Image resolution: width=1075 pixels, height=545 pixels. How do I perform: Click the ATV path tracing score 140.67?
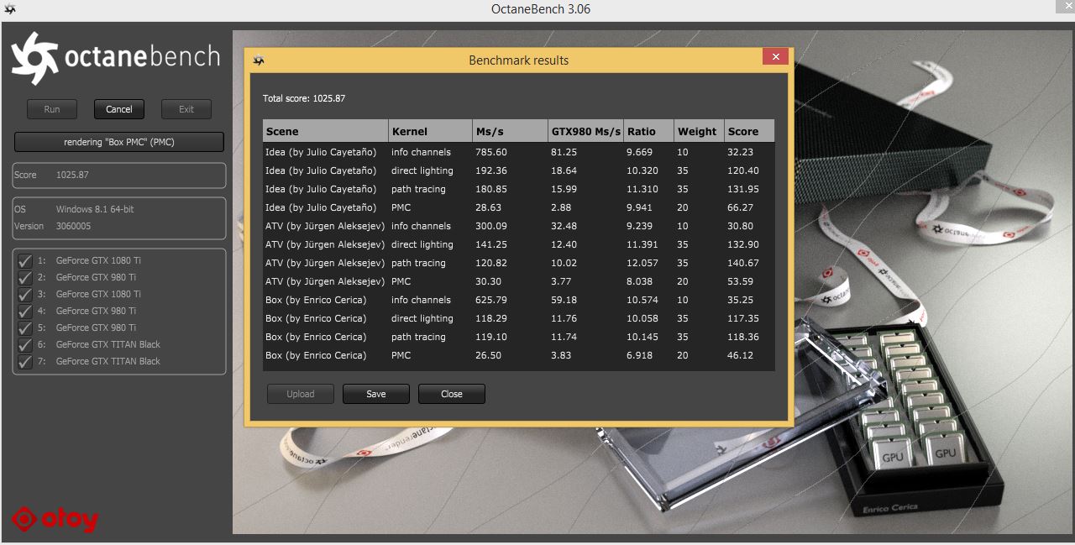point(743,263)
